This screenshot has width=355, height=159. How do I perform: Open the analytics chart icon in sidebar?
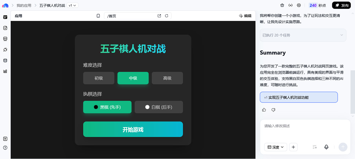5,71
